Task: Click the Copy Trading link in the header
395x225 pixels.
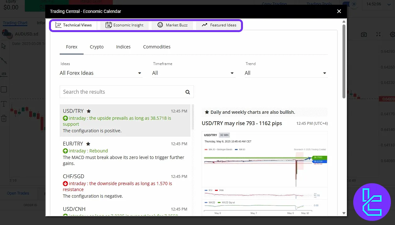Action: point(274,4)
